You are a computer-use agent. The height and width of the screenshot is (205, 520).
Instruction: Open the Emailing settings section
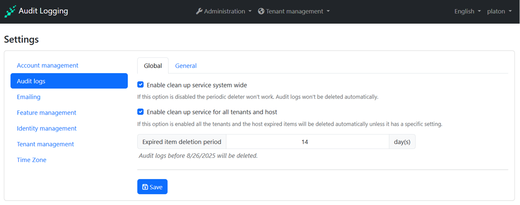coord(28,97)
